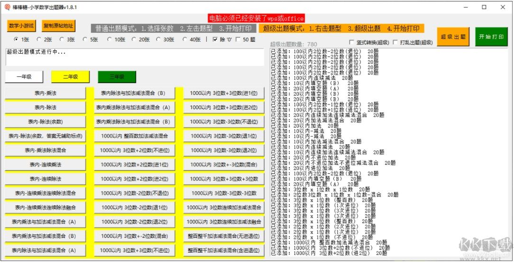Choose 1000以内 3位数-3位数-3位数
This screenshot has width=514, height=262.
click(224, 193)
